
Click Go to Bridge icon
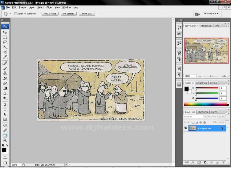pyautogui.click(x=197, y=14)
